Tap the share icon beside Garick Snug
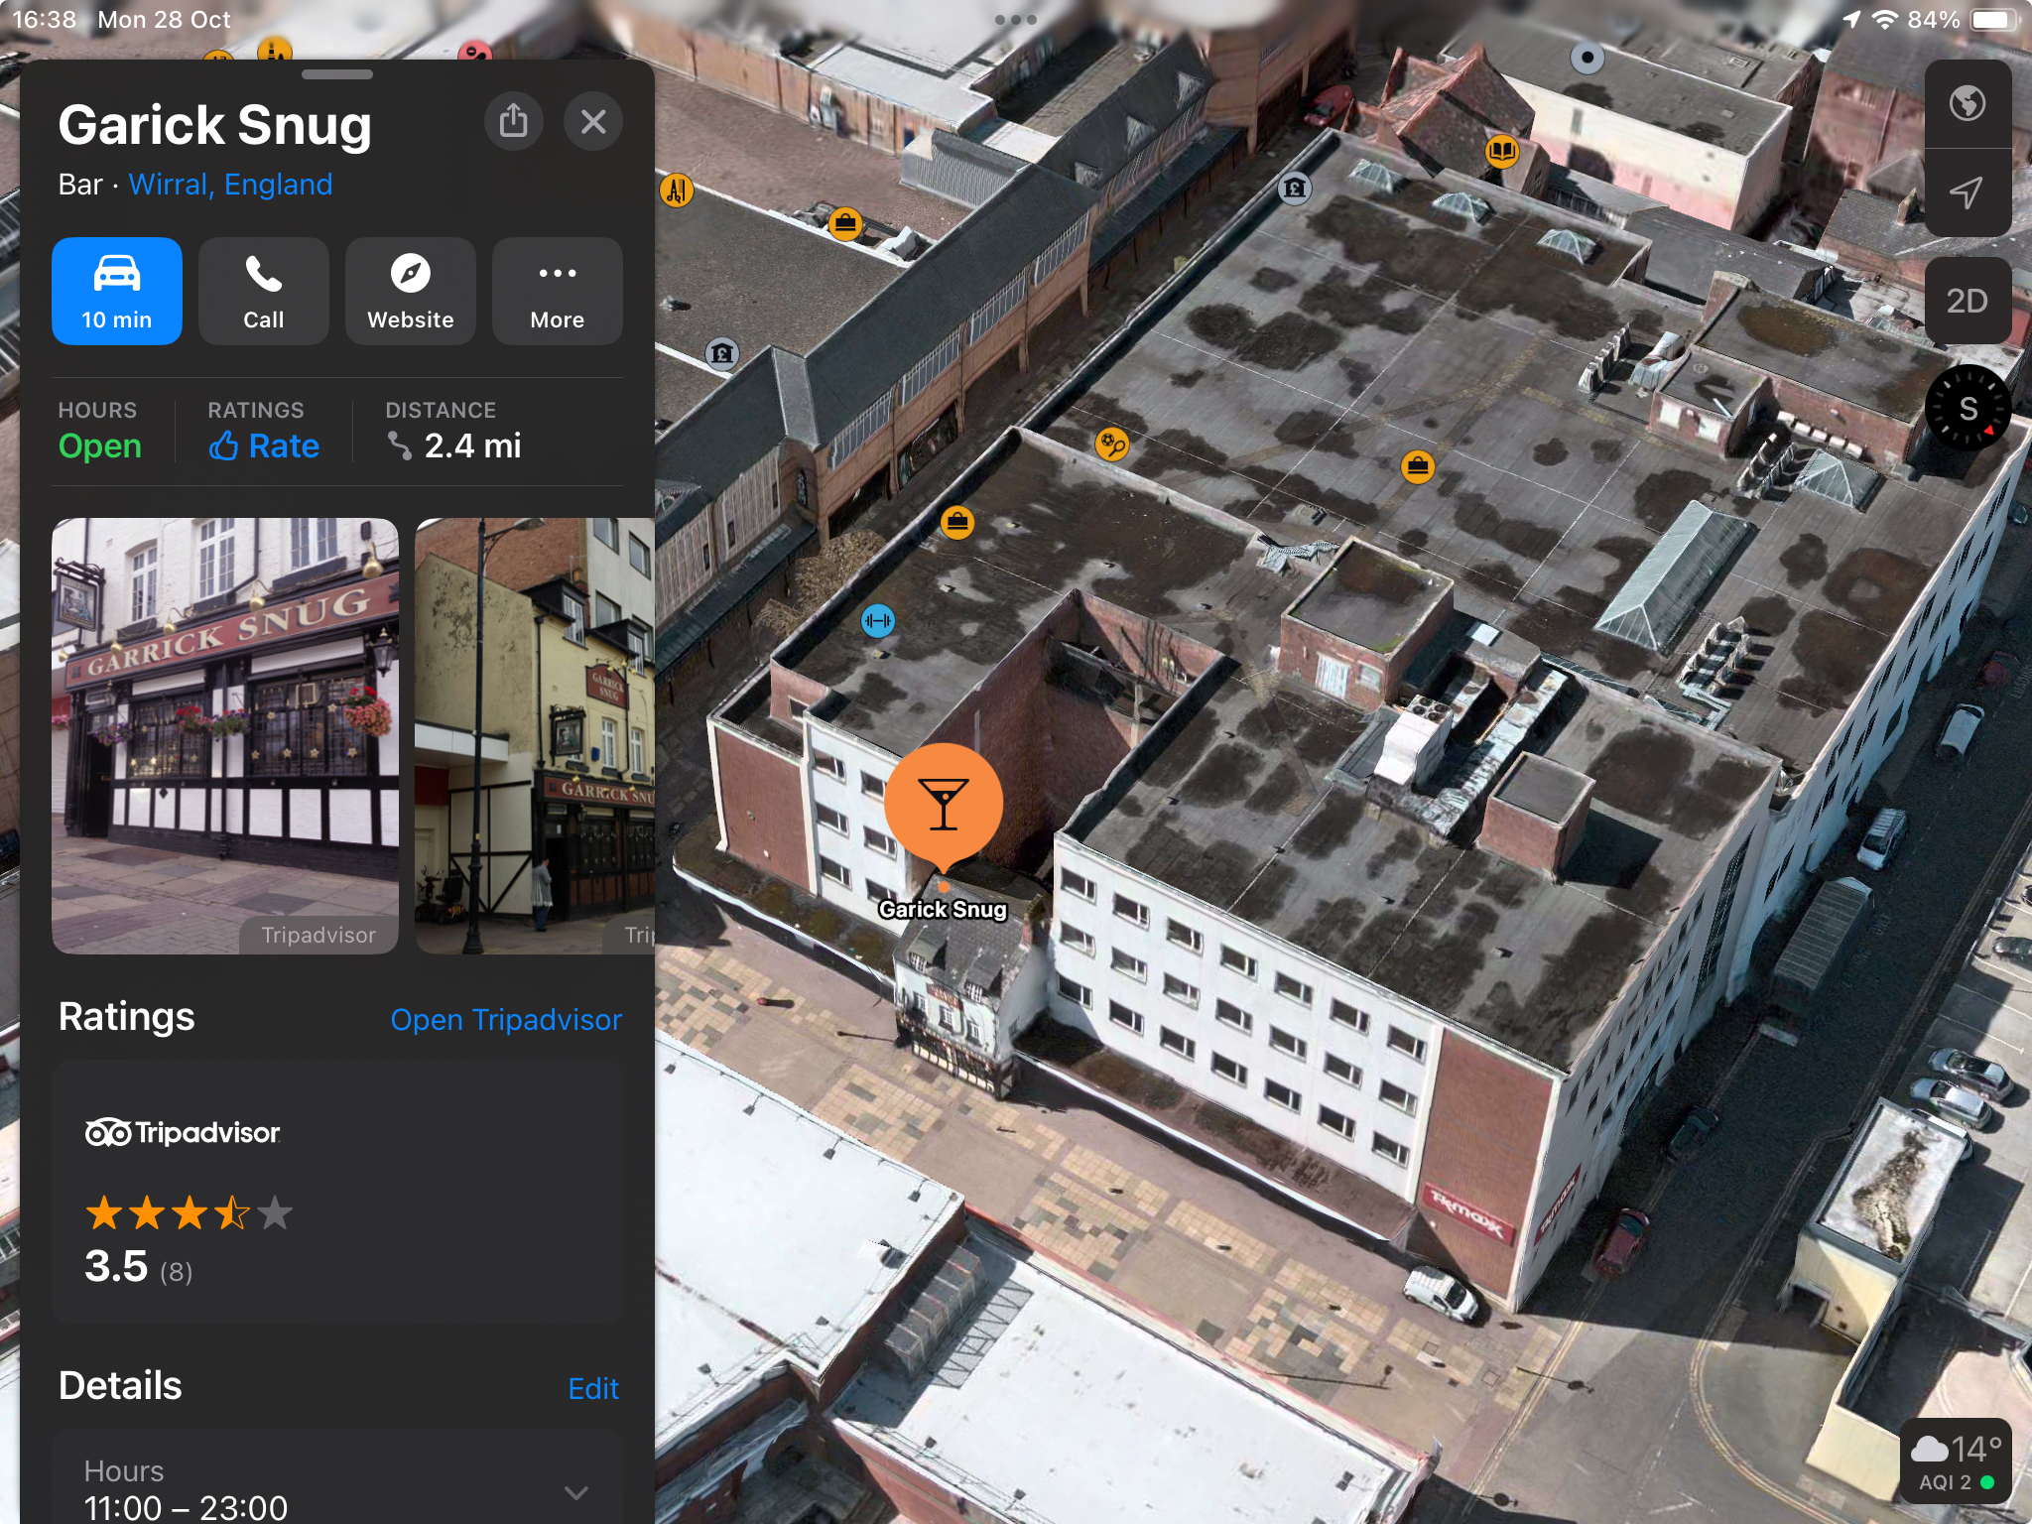This screenshot has width=2032, height=1524. coord(513,122)
